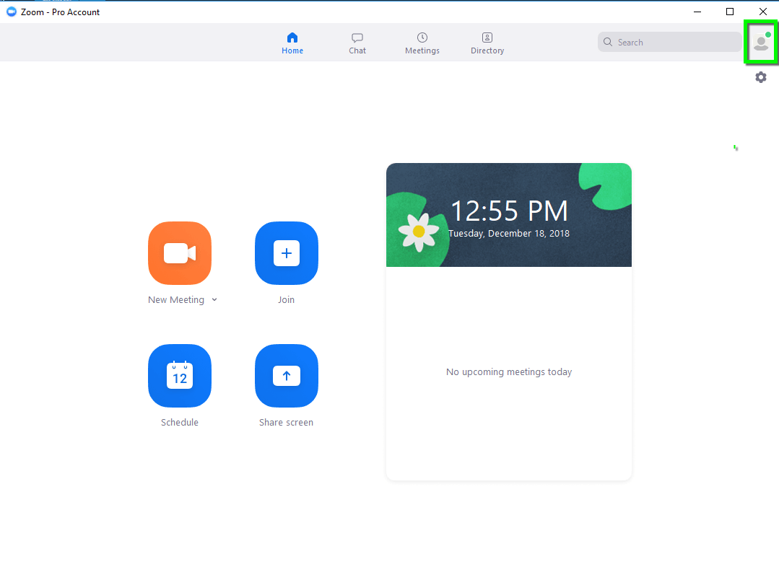Switch to the Chat tab
The image size is (779, 585).
[357, 43]
